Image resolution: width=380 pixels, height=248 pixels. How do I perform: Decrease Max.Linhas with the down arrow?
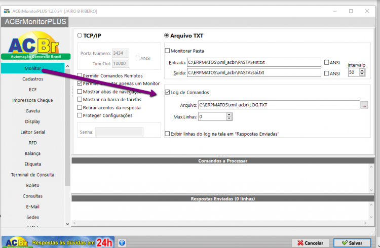229,118
